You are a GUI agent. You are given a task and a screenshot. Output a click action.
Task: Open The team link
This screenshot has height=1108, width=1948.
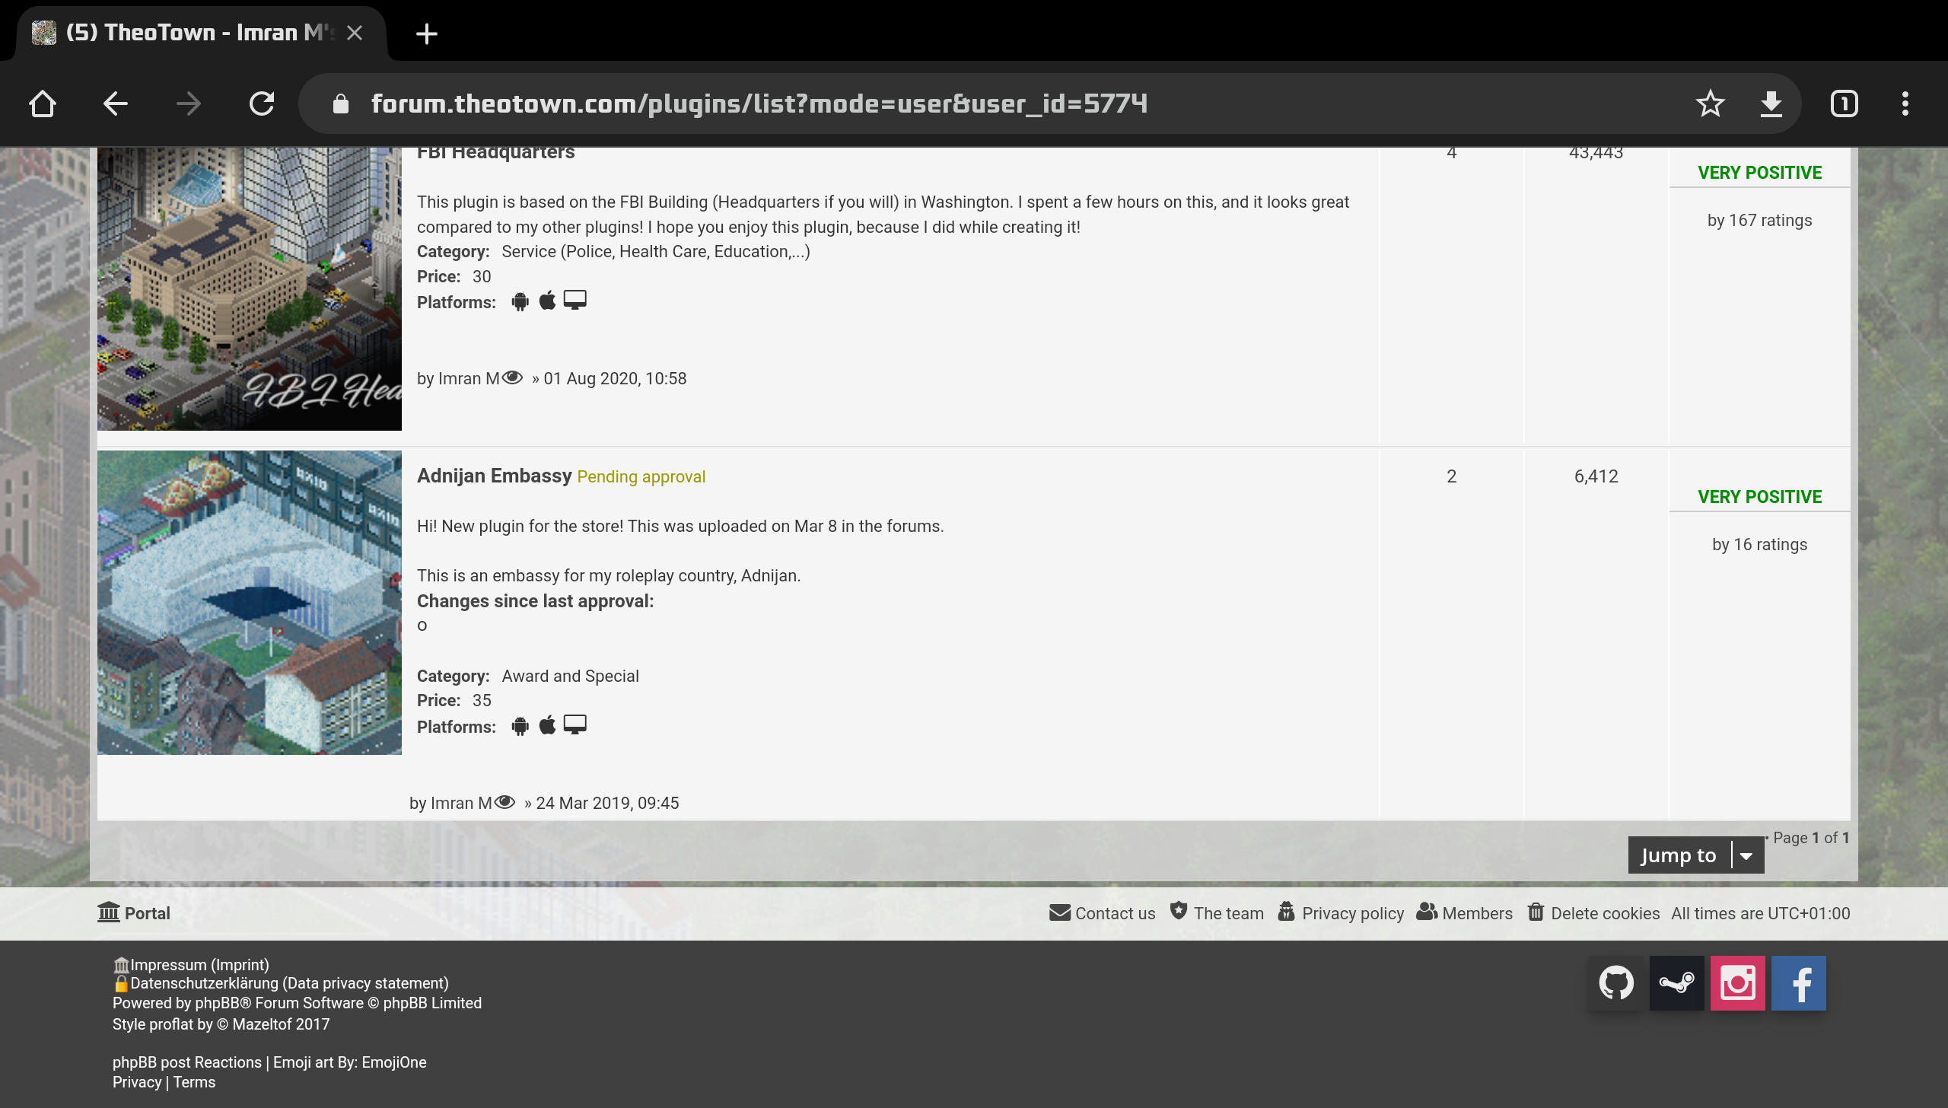pyautogui.click(x=1217, y=913)
